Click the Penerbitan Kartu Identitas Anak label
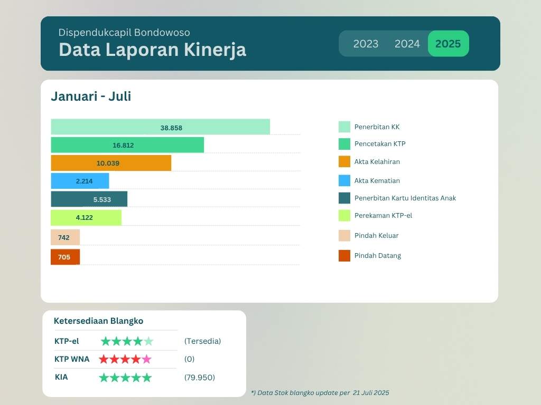541x405 pixels. point(405,198)
